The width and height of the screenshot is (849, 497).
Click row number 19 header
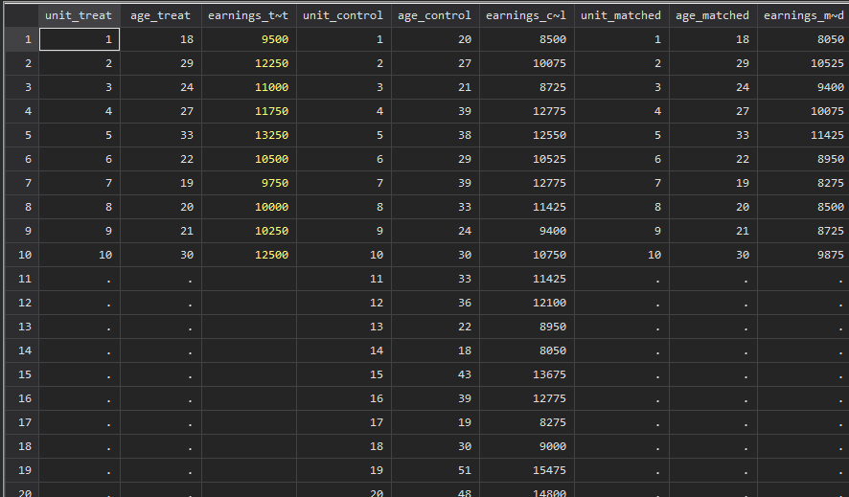click(x=19, y=470)
